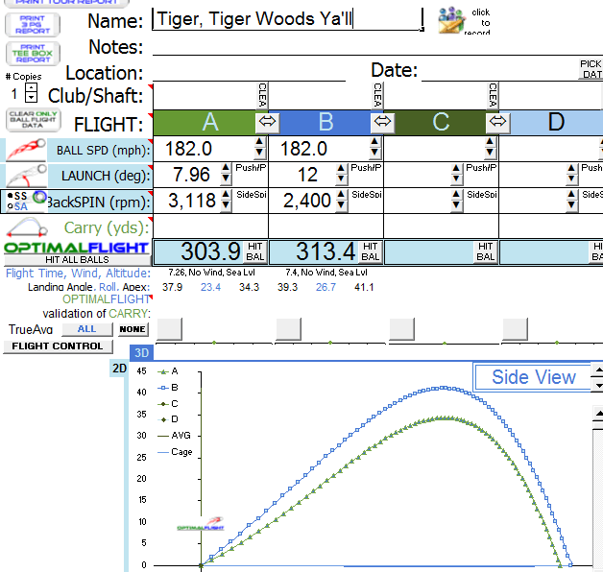This screenshot has width=603, height=572.
Task: Click flight B carry result 313.4
Action: tap(326, 251)
